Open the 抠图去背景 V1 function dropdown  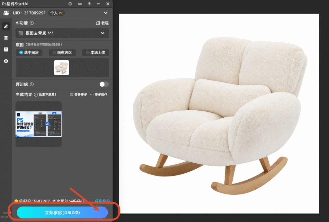[x=62, y=33]
